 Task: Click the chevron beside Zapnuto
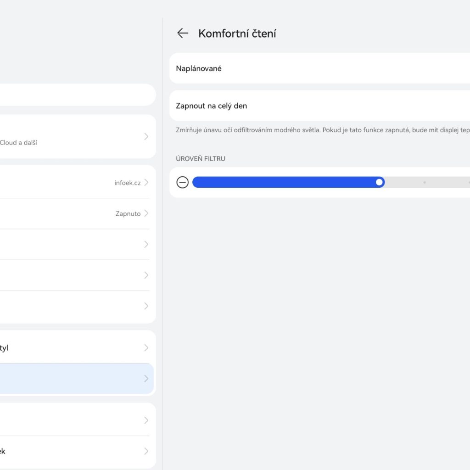[146, 213]
